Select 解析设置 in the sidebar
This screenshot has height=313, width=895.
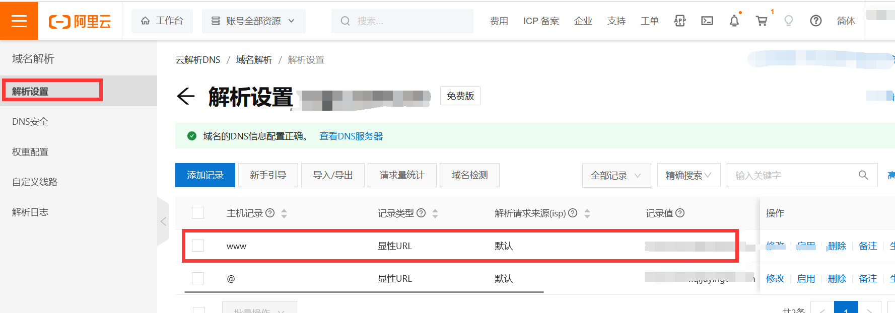79,91
